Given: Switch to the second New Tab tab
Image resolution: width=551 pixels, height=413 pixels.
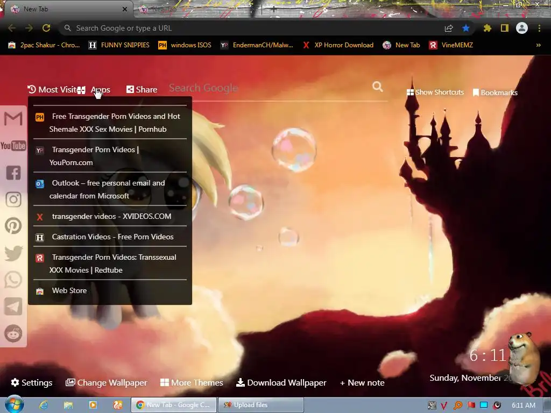Looking at the screenshot, I should [x=197, y=10].
